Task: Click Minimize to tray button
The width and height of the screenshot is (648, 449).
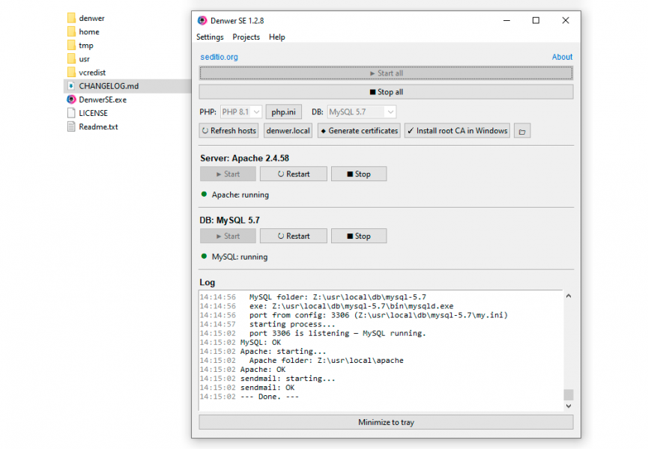Action: 386,422
